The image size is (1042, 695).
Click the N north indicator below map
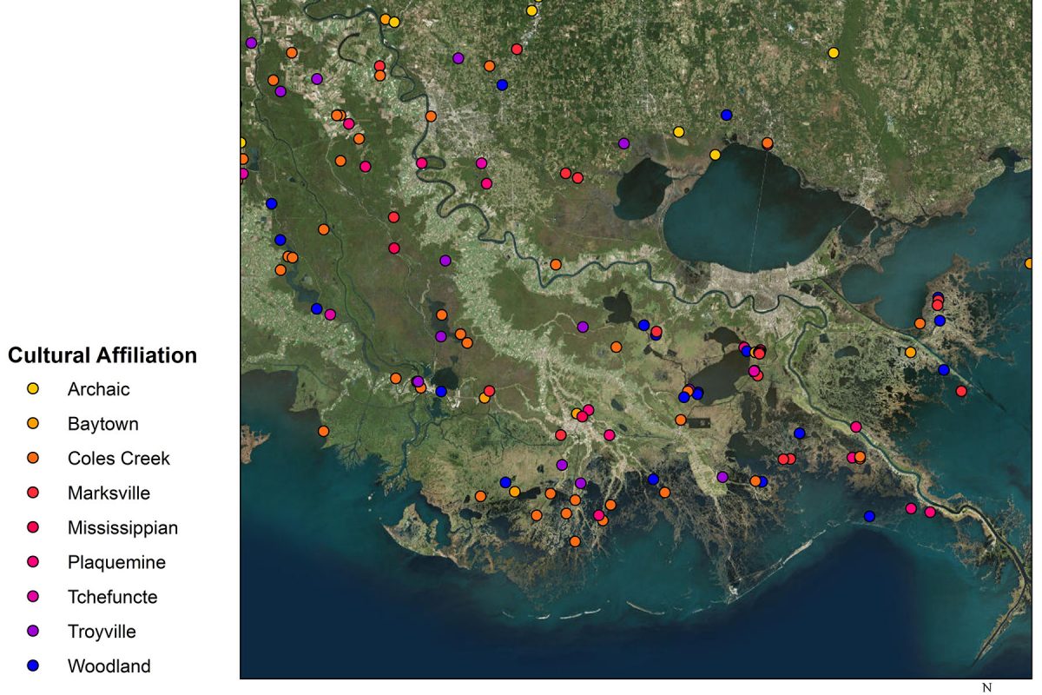(x=986, y=687)
